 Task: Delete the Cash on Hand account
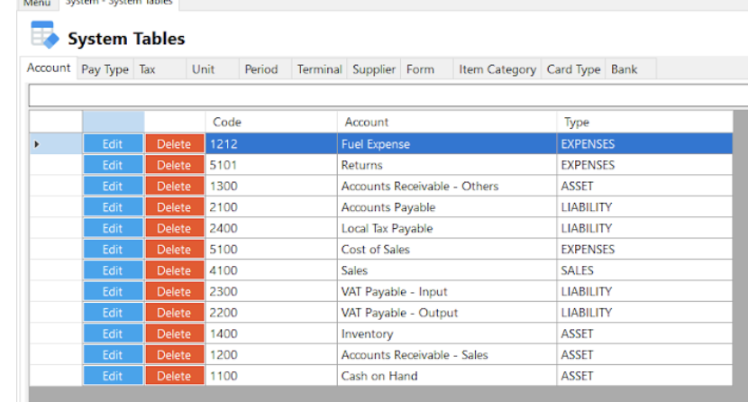point(175,376)
